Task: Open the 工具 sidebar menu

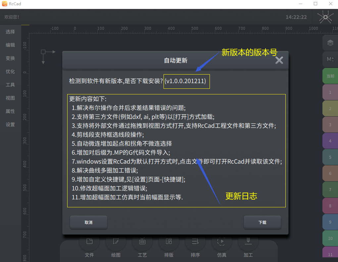Action: point(10,85)
